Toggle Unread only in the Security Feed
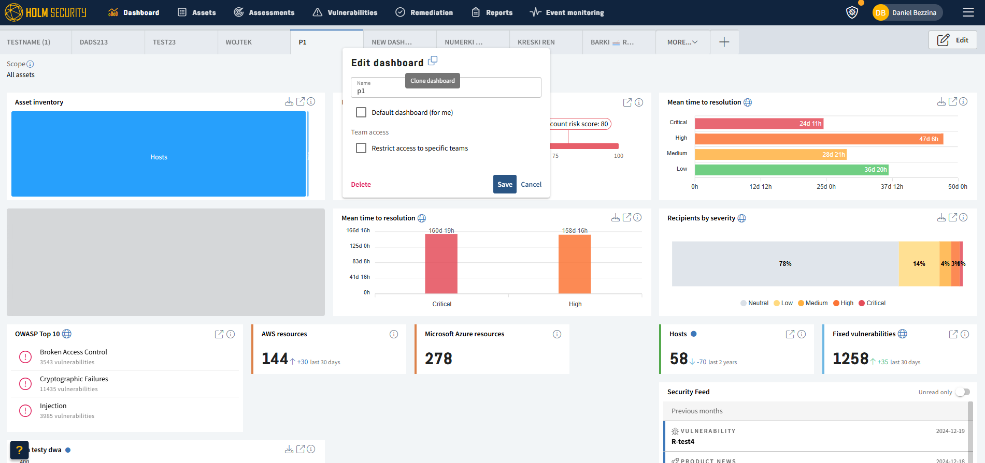The width and height of the screenshot is (985, 463). pos(963,392)
